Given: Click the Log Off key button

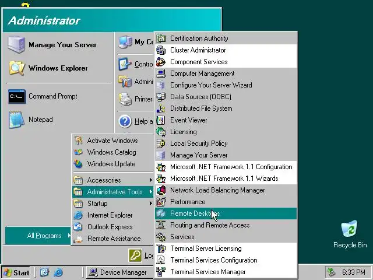Looking at the screenshot, I should (x=135, y=256).
